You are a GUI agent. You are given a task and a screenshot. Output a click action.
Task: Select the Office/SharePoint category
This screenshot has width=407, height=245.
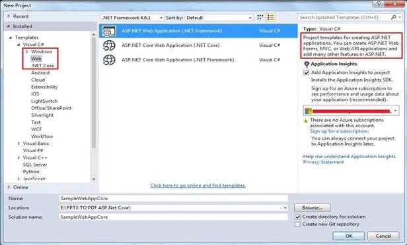(51, 108)
